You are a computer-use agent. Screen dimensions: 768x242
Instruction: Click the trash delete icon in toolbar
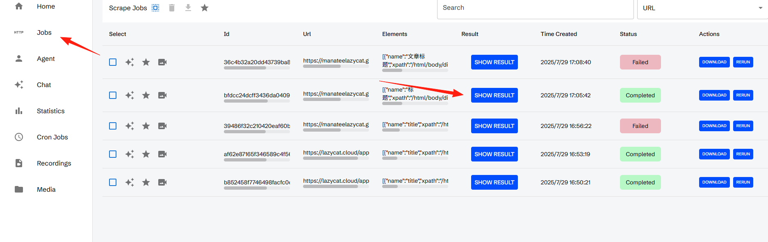[x=172, y=8]
